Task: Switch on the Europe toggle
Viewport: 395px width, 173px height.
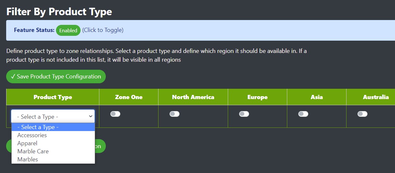Action: point(244,114)
